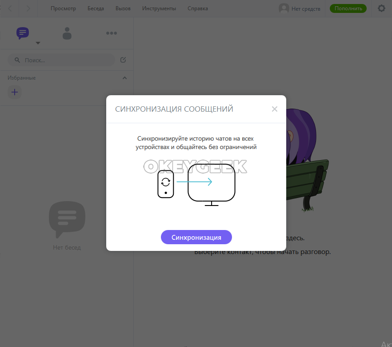392x347 pixels.
Task: Click the Избранные label
Action: point(21,78)
